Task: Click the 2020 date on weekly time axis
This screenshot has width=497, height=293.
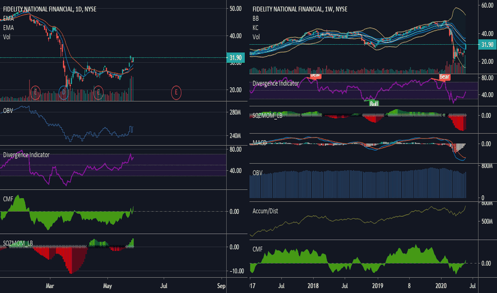Action: pyautogui.click(x=441, y=286)
